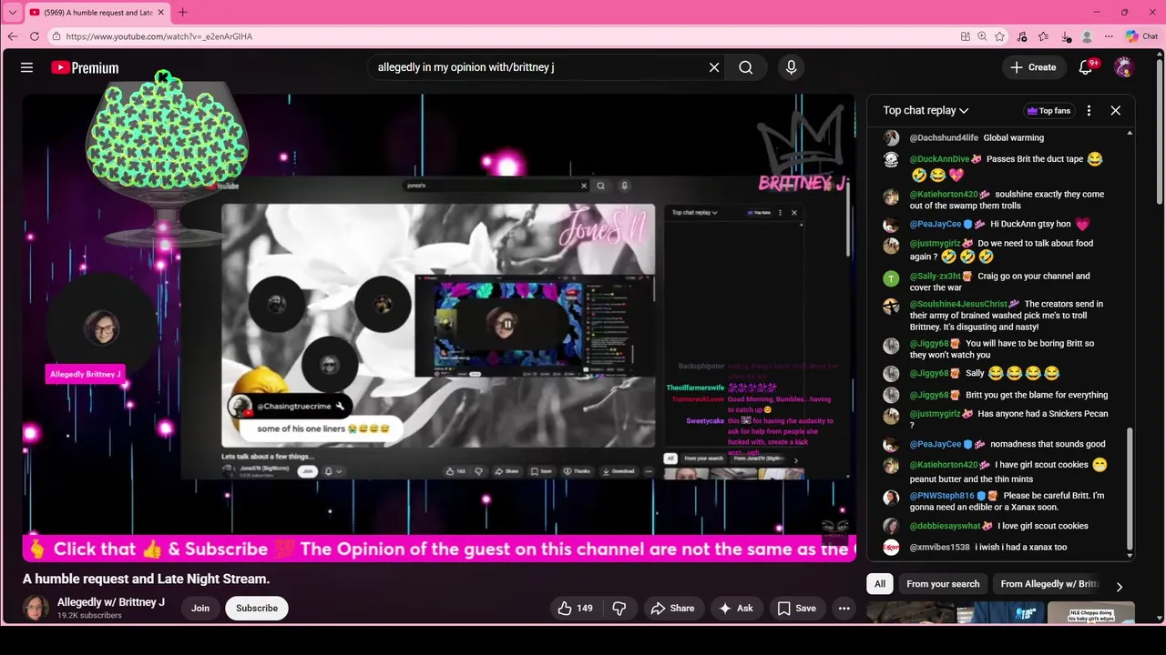Share this video

click(x=671, y=609)
